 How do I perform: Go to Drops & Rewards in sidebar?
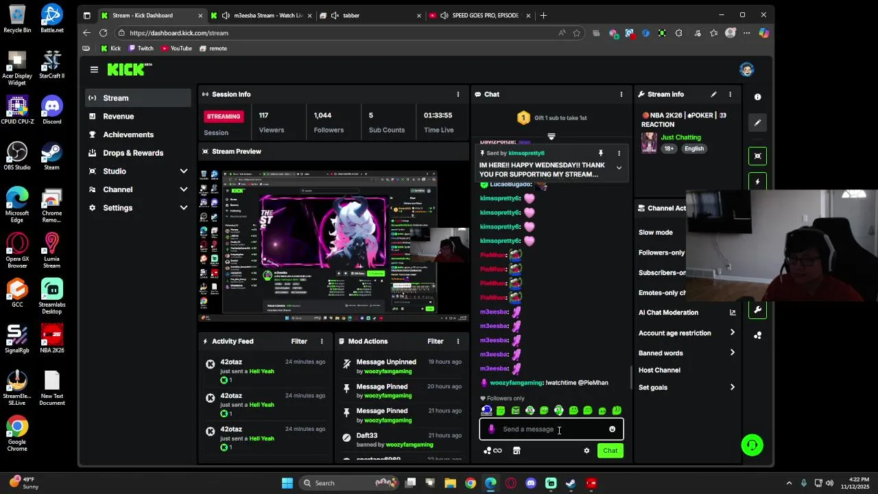[x=138, y=153]
